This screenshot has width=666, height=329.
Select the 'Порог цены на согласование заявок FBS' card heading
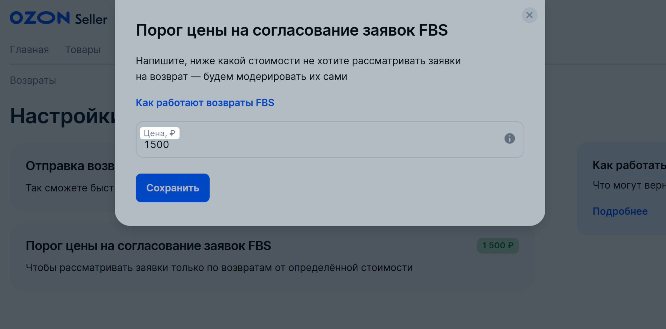(148, 246)
